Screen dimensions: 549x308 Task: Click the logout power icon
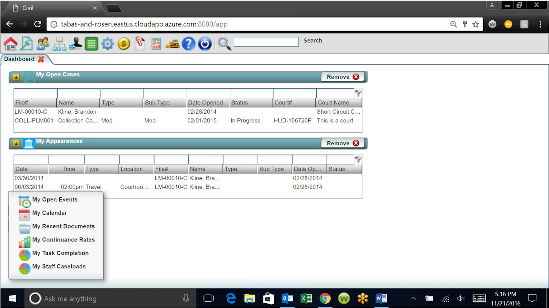[204, 44]
